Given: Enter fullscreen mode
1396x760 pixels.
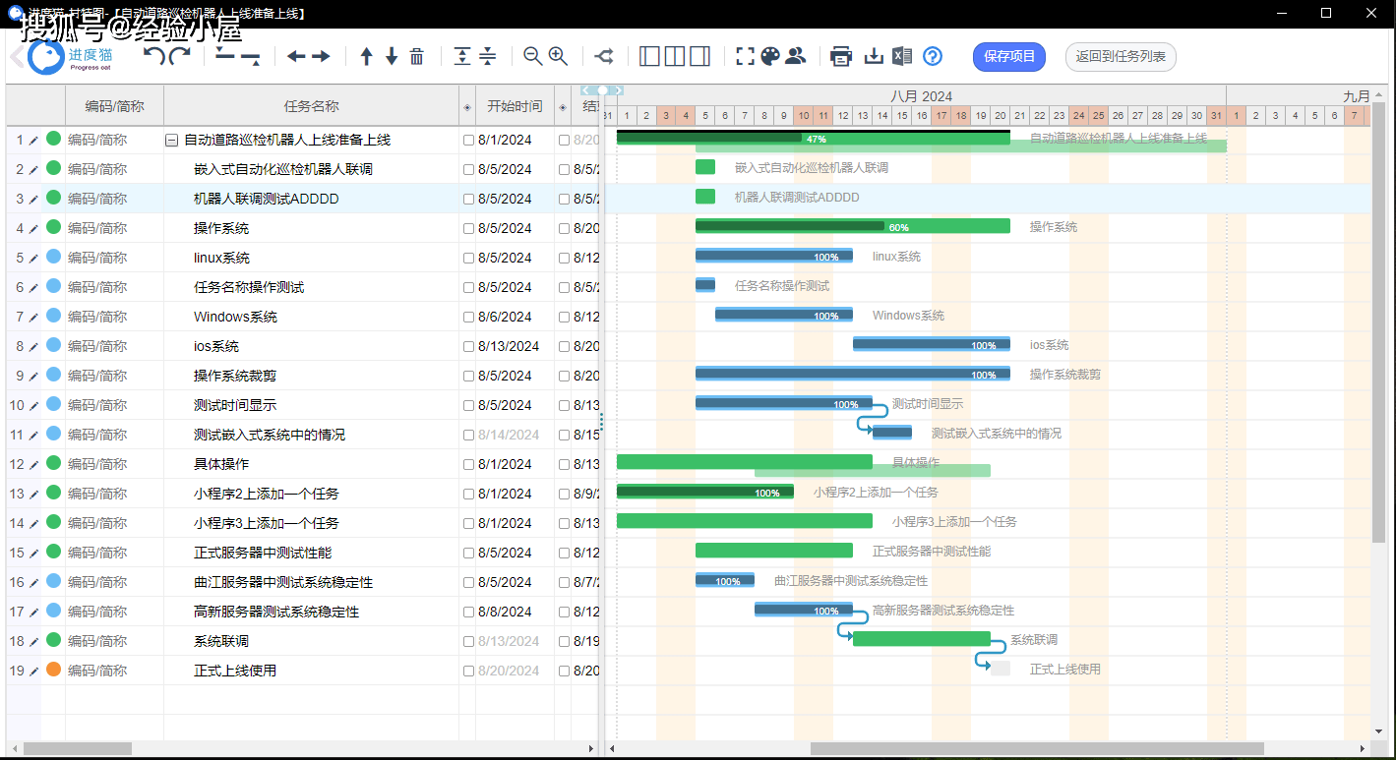Looking at the screenshot, I should coord(746,56).
